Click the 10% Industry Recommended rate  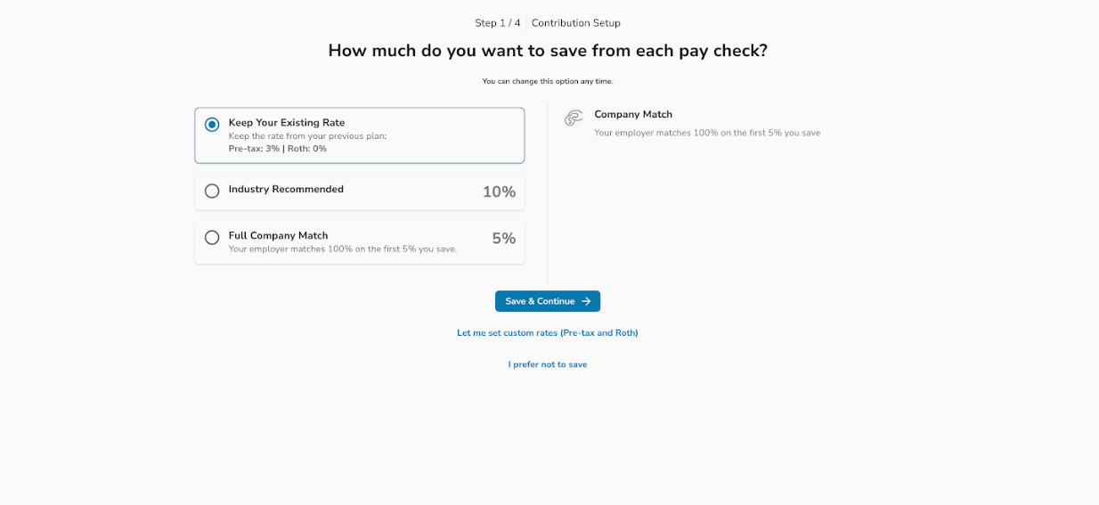tap(499, 191)
